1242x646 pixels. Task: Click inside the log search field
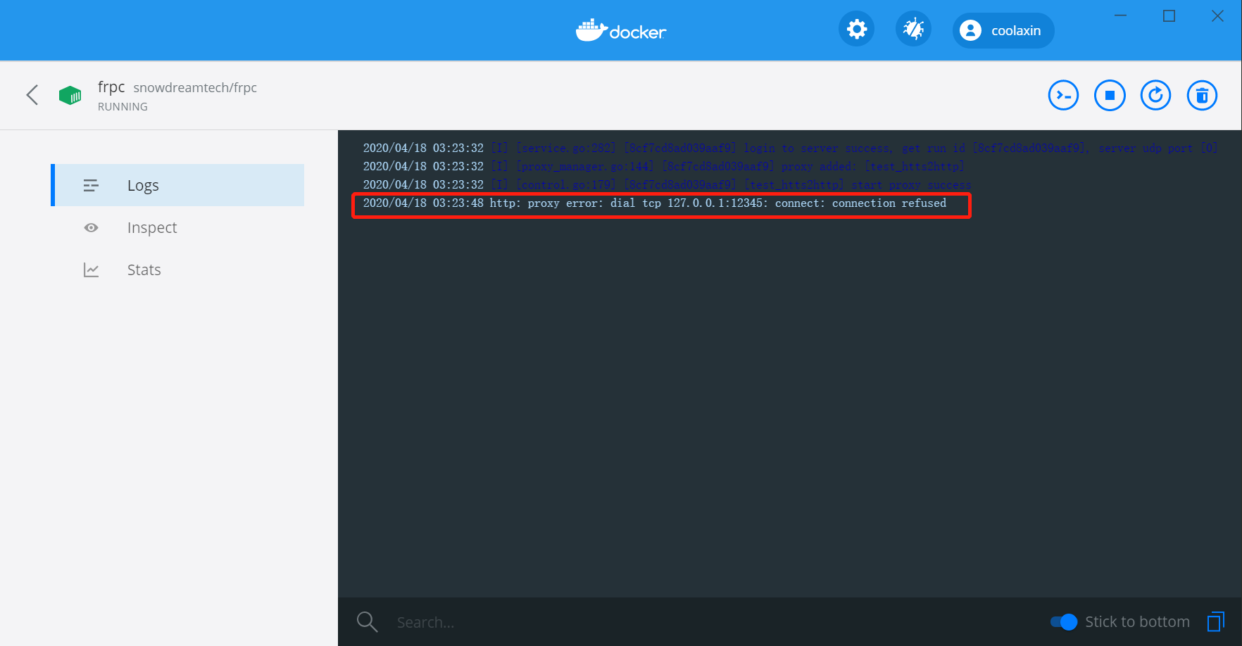coord(493,621)
